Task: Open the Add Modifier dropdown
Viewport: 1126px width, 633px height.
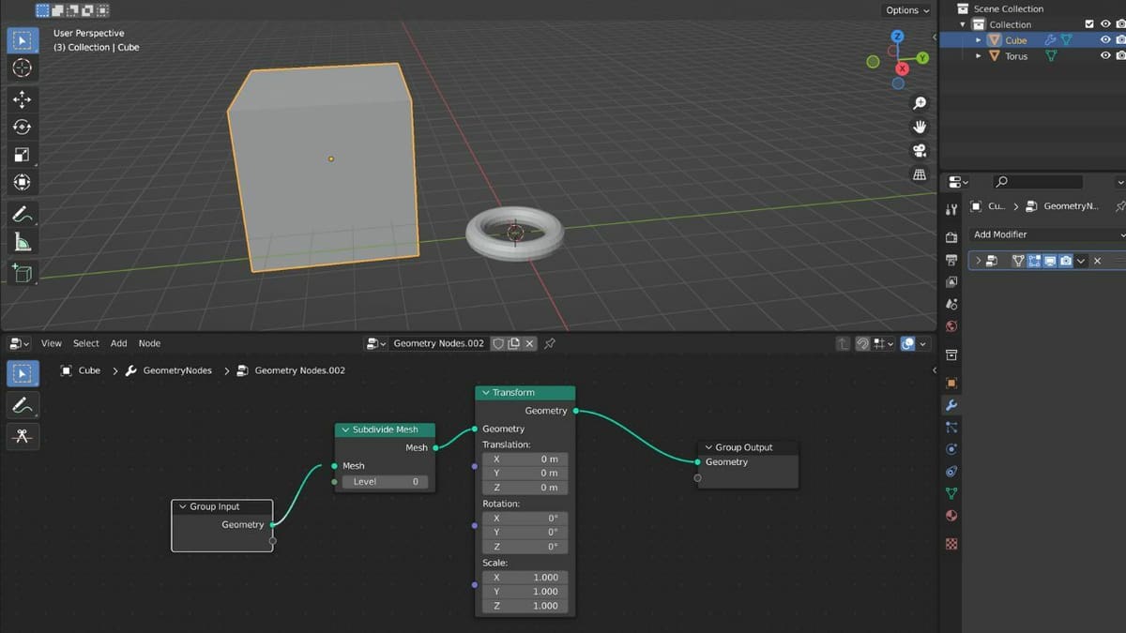Action: coord(1047,234)
